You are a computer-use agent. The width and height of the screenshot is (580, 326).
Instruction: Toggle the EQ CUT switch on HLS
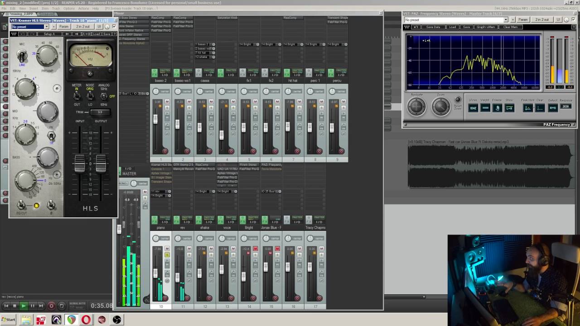(x=21, y=206)
